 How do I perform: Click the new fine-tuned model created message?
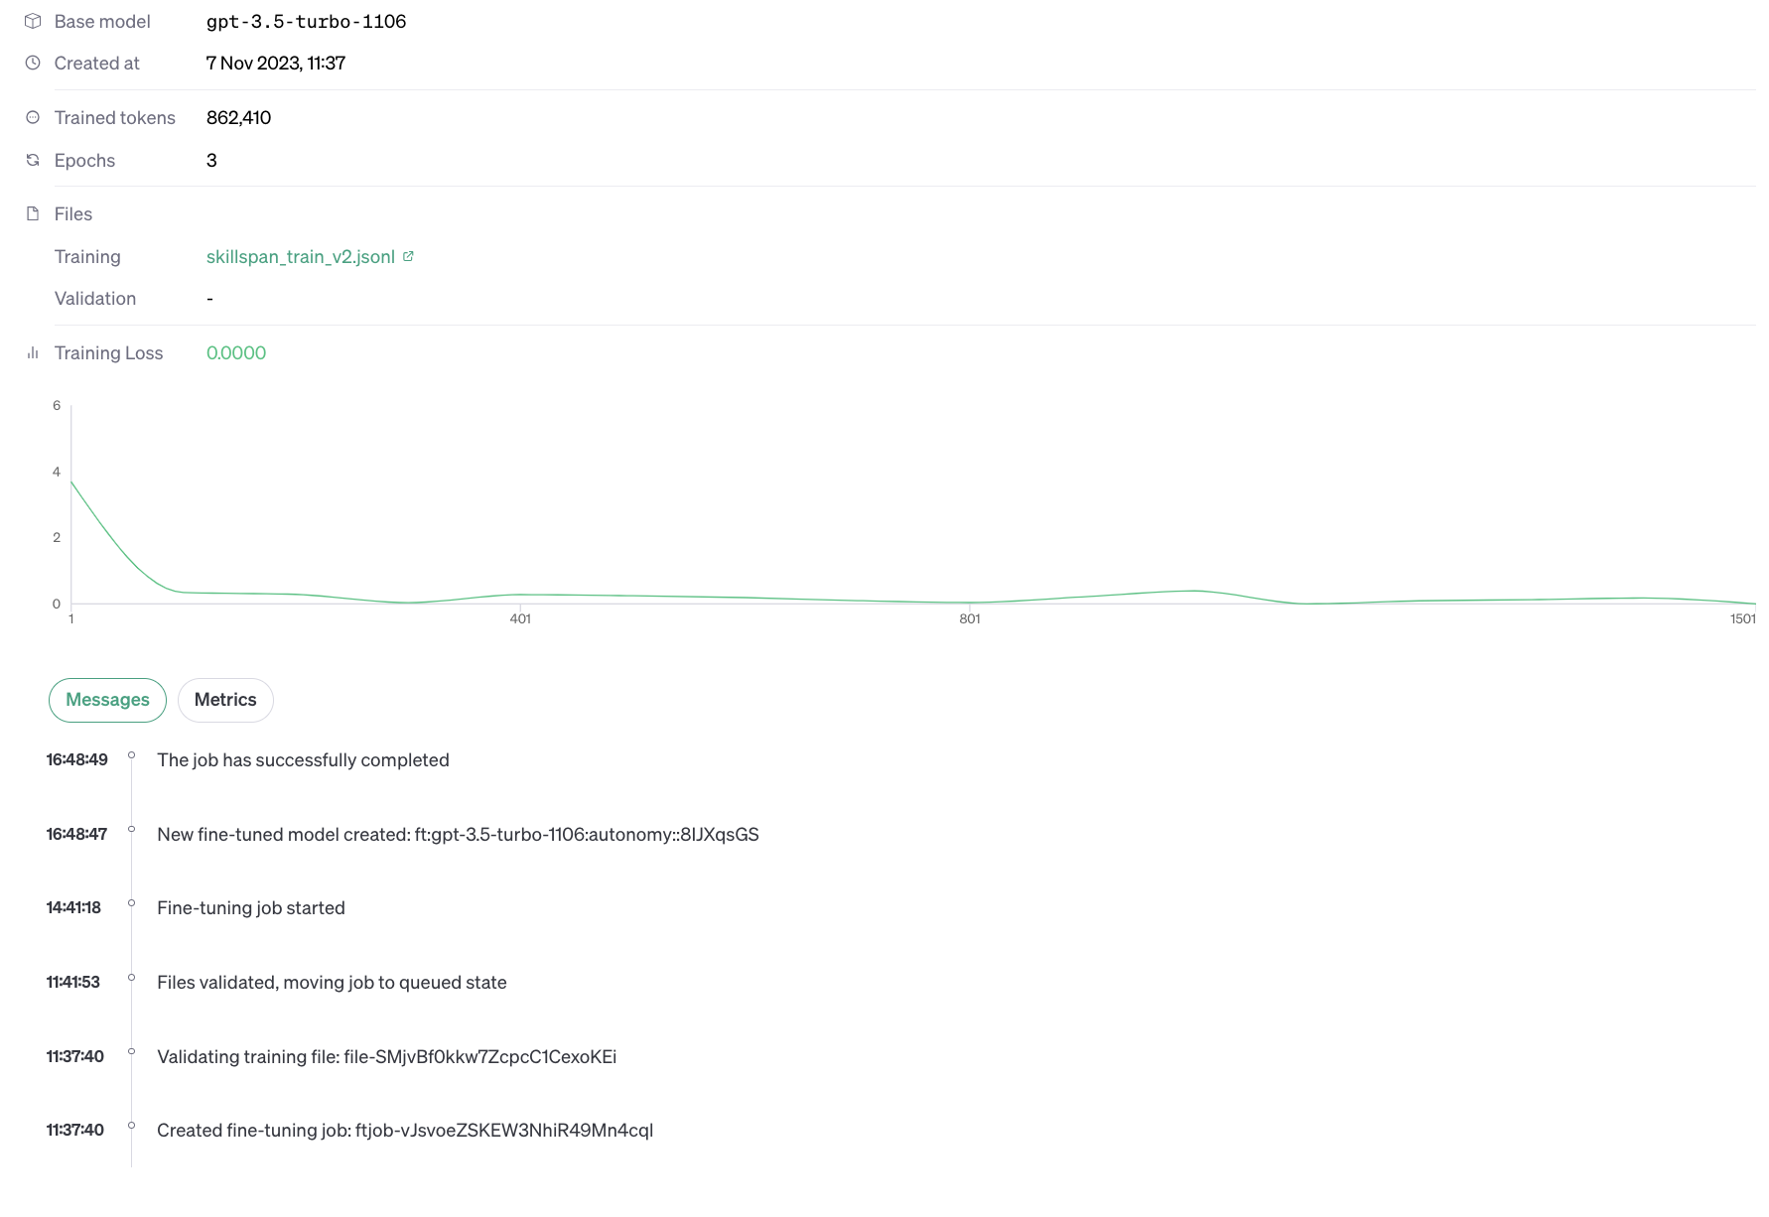[458, 835]
